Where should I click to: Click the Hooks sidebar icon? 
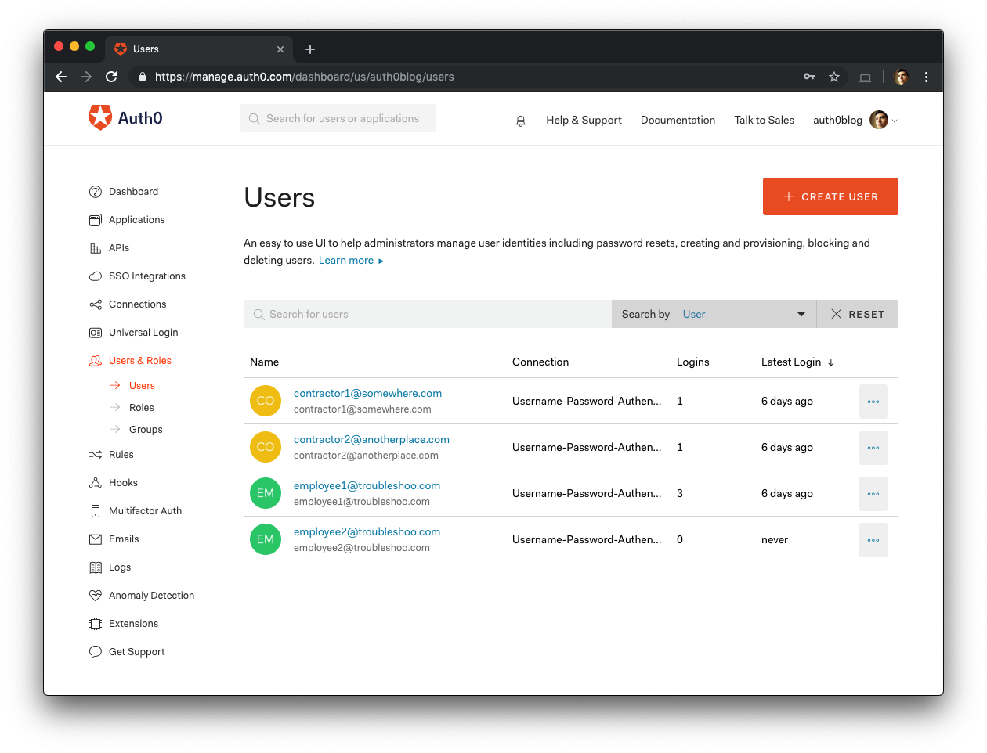click(x=96, y=483)
